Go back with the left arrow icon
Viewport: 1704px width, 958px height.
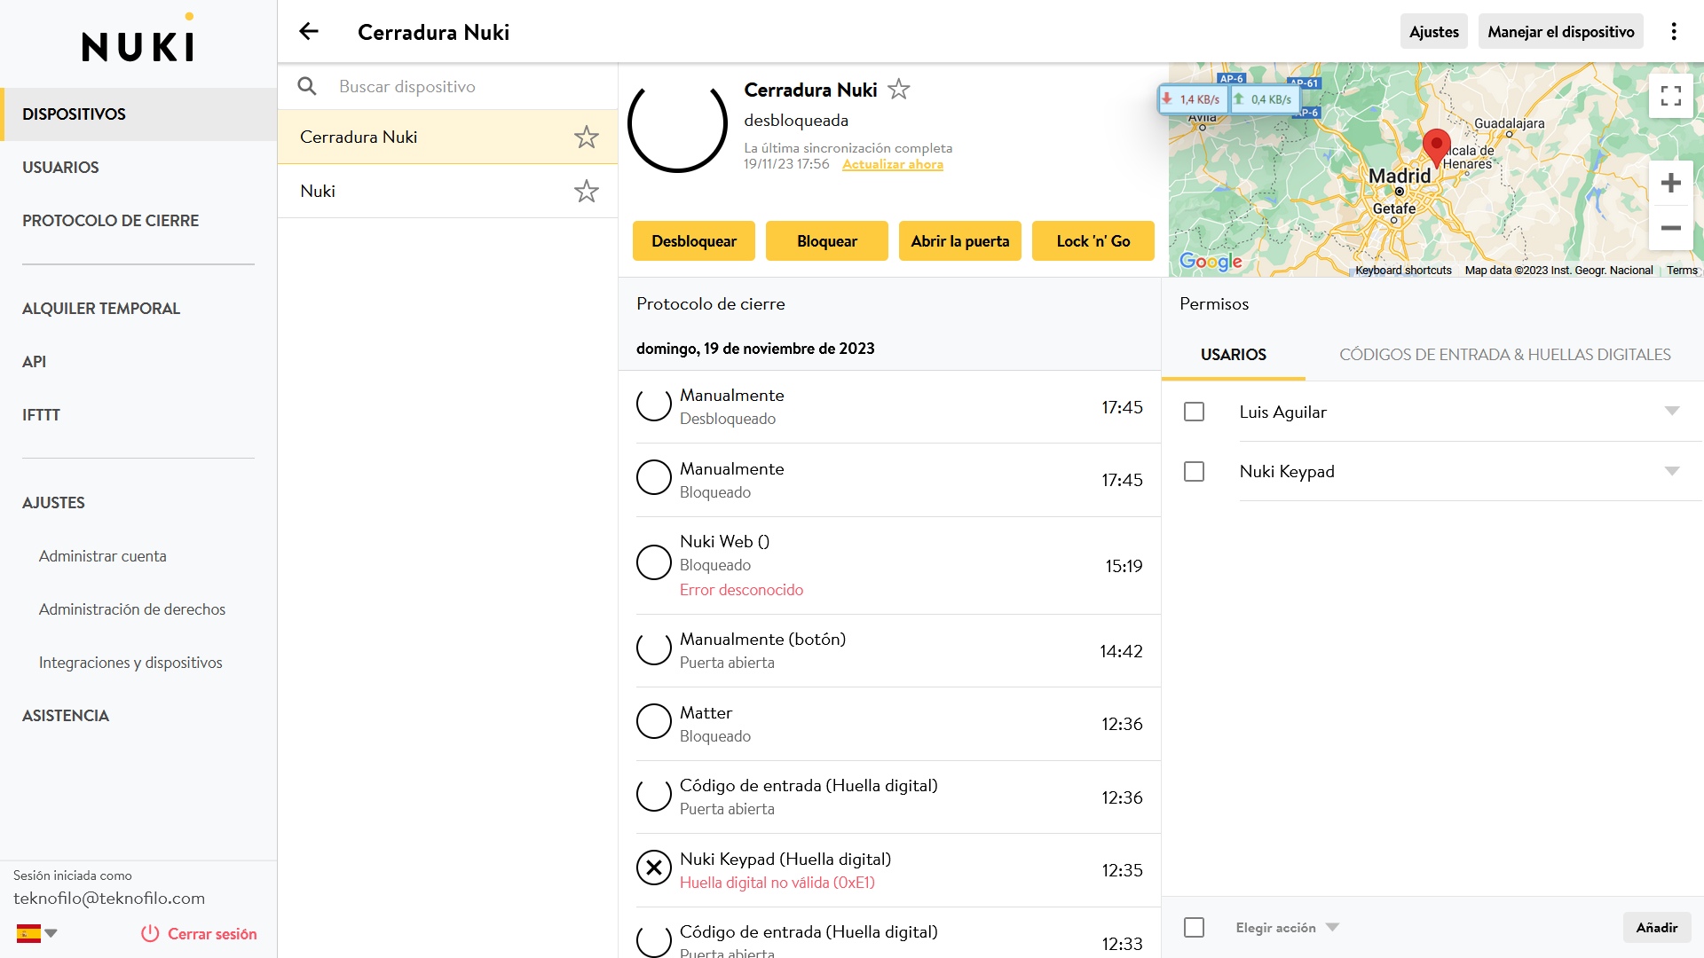pyautogui.click(x=309, y=32)
